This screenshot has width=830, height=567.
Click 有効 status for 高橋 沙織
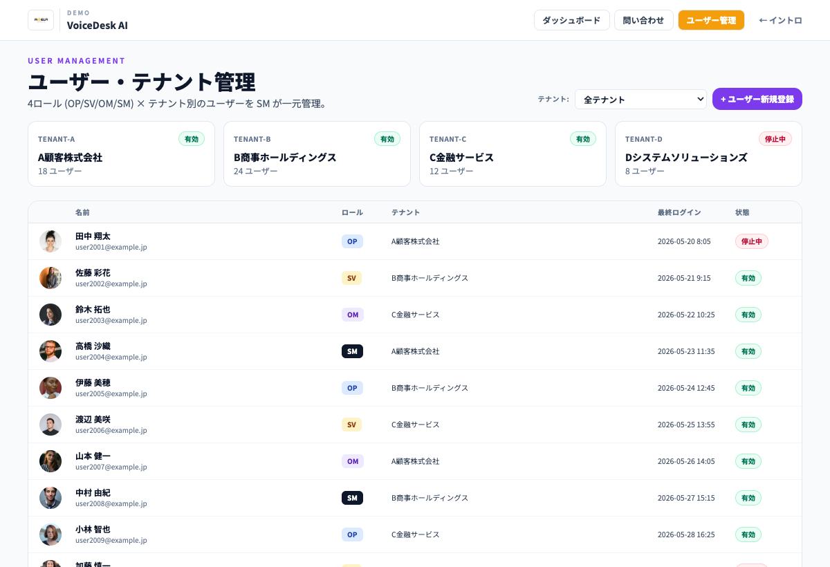tap(748, 351)
